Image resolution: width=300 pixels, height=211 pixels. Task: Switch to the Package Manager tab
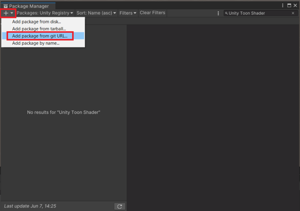tap(28, 6)
